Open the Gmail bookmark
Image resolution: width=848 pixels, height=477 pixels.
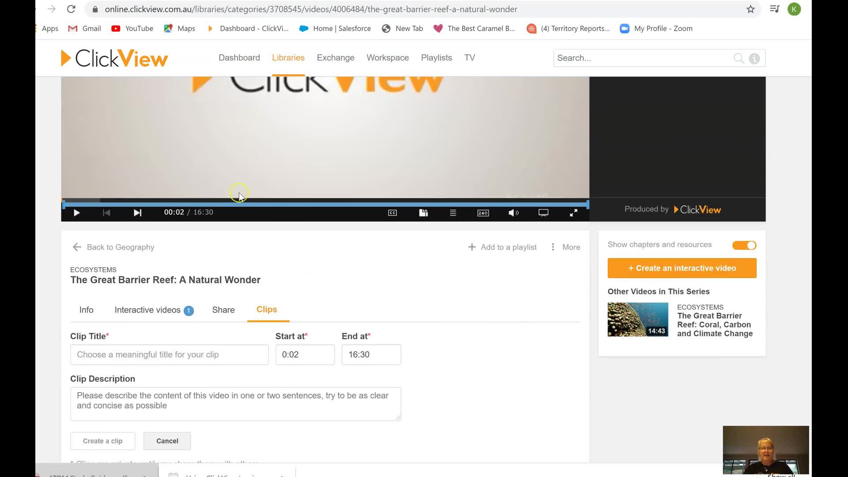pos(84,28)
